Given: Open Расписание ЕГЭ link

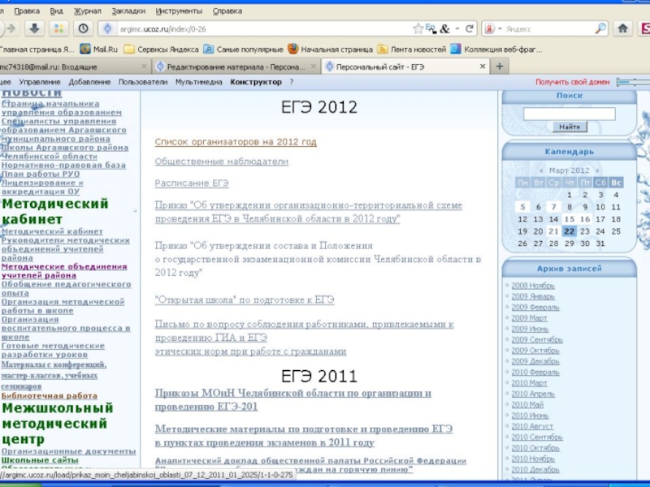Looking at the screenshot, I should coord(192,183).
